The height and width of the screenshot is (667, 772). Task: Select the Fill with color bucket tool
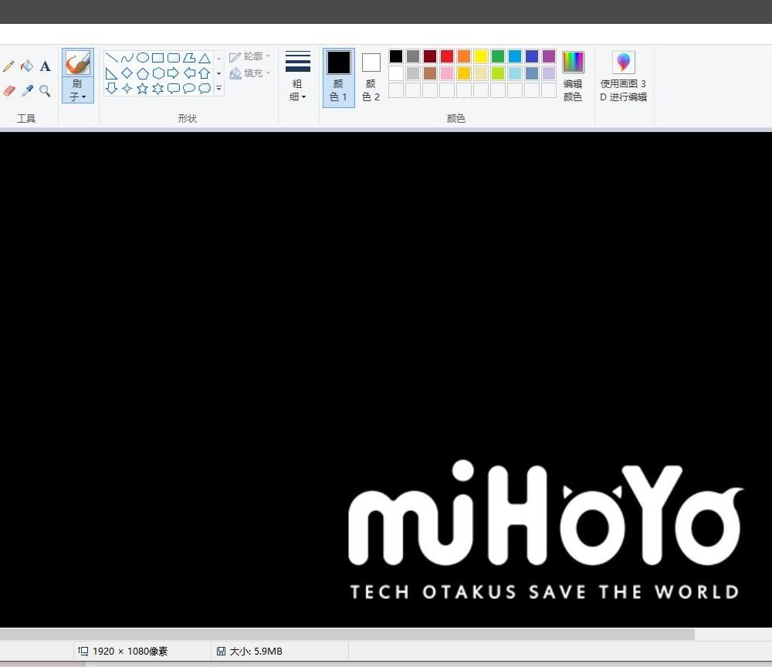coord(27,66)
